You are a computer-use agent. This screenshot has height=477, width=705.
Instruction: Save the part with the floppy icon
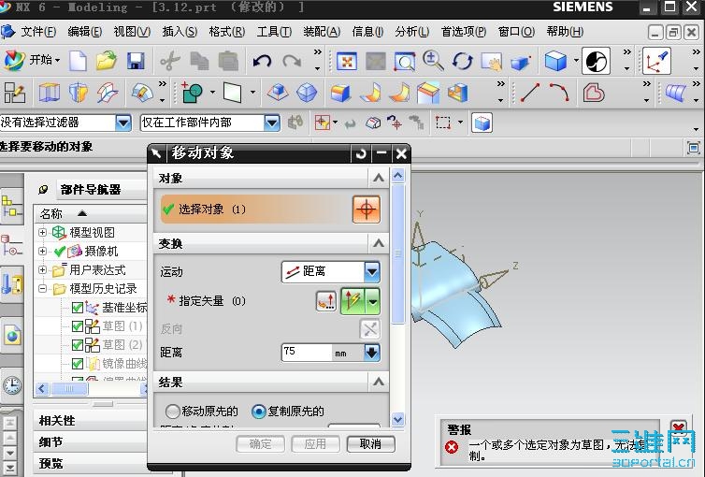click(x=136, y=61)
